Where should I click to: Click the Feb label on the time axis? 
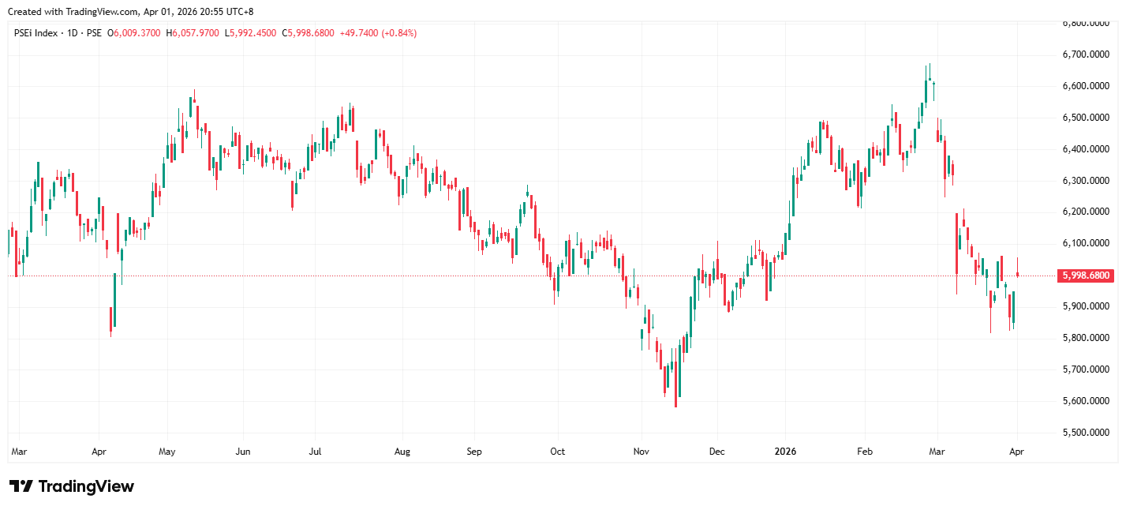pos(865,452)
